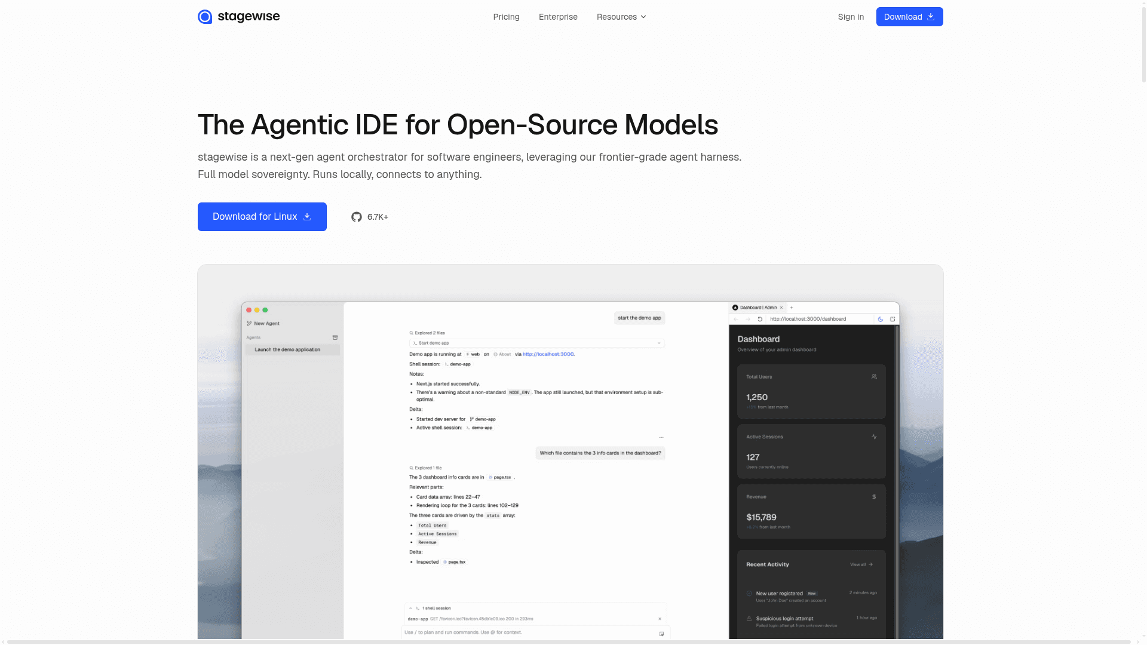Click the Revenue value $15,789
Viewport: 1147px width, 645px height.
tap(761, 517)
